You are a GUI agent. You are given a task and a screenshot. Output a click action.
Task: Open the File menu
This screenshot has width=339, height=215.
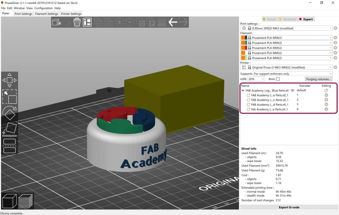click(3, 8)
